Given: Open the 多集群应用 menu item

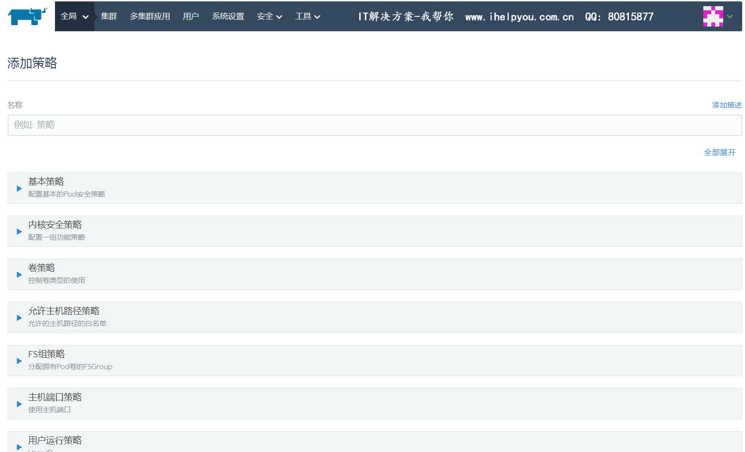Looking at the screenshot, I should coord(150,16).
